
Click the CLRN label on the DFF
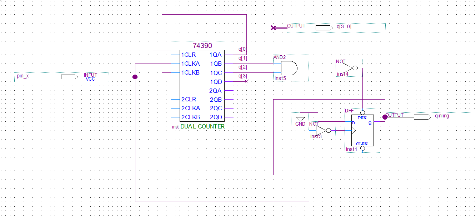tap(362, 143)
